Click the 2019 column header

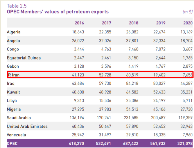click(x=161, y=23)
